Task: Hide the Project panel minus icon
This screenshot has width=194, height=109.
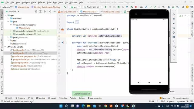Action: pyautogui.click(x=55, y=12)
